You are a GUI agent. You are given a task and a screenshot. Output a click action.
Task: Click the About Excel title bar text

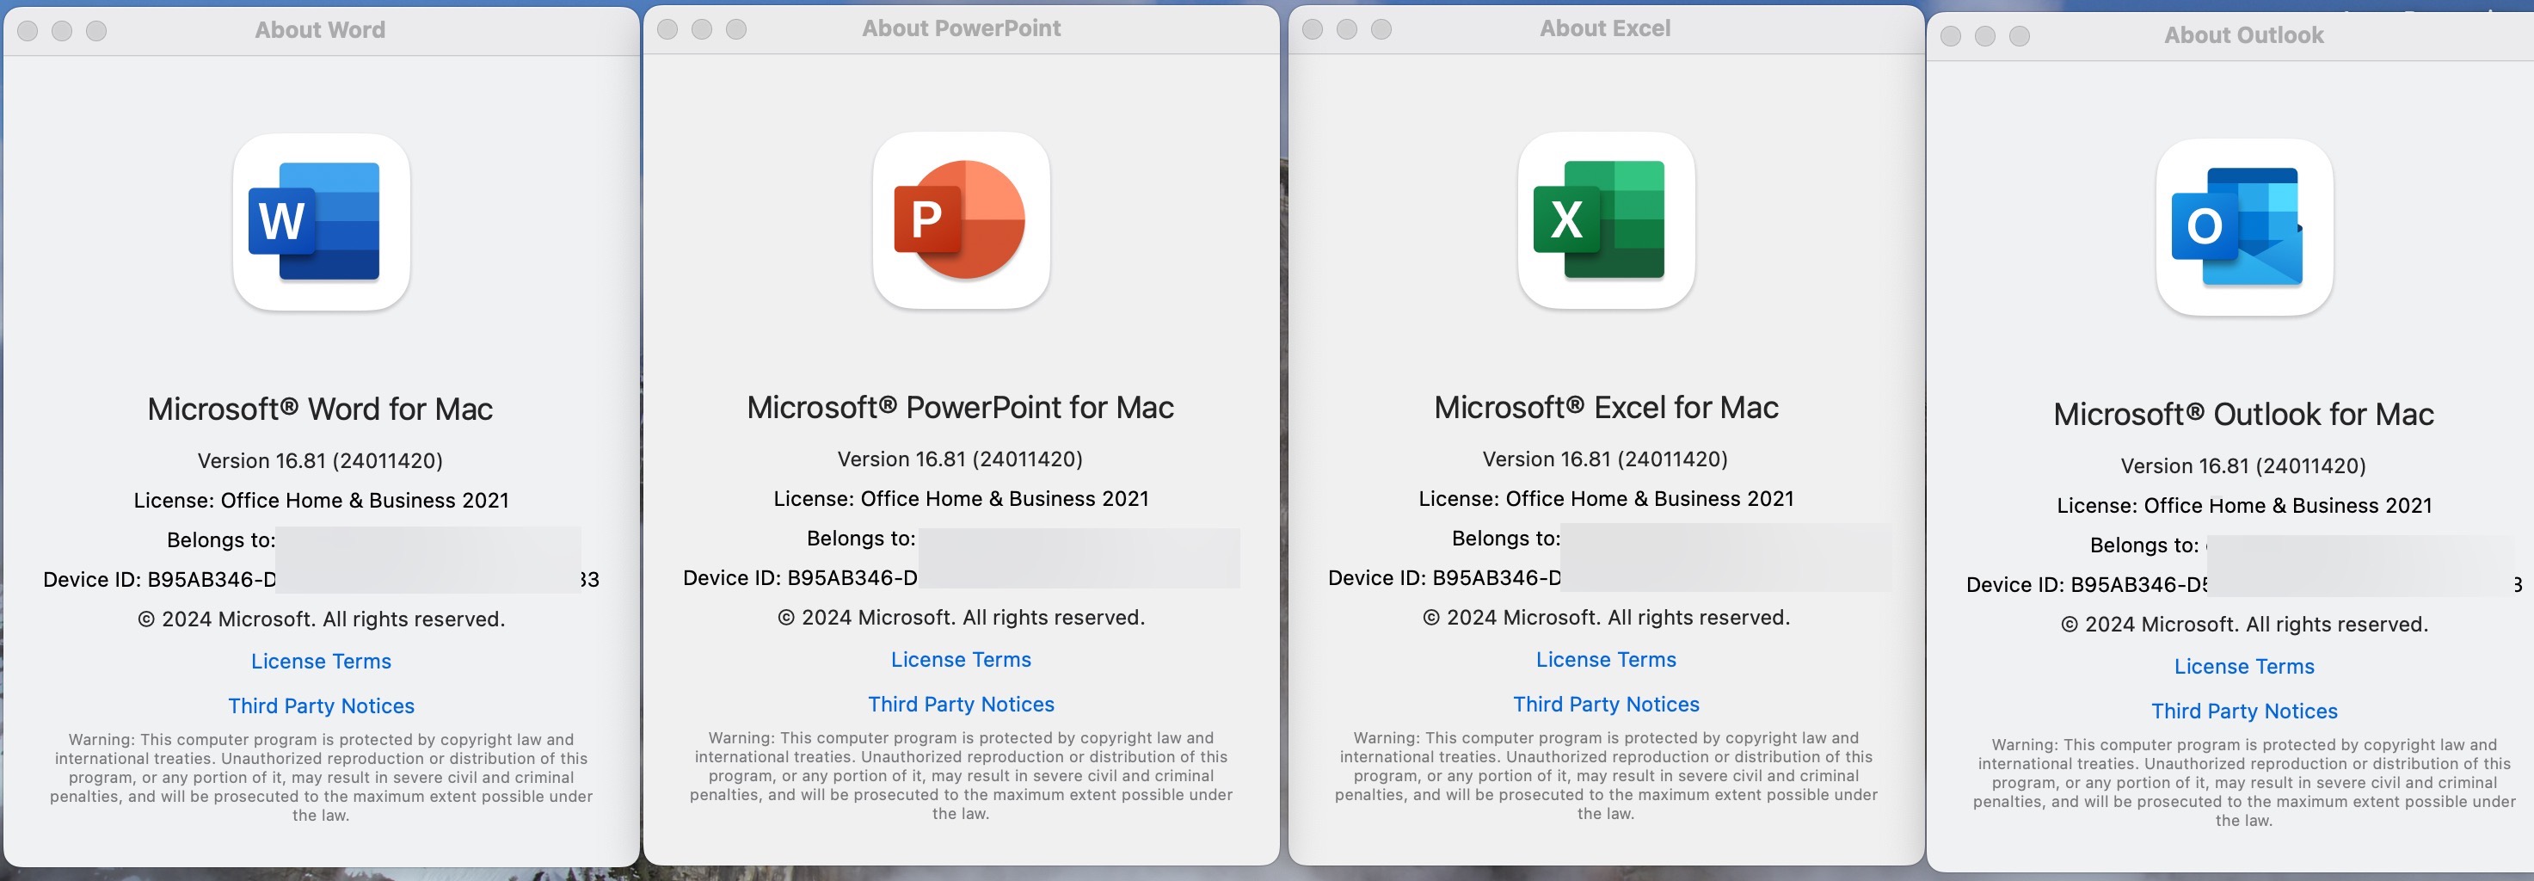(1605, 28)
